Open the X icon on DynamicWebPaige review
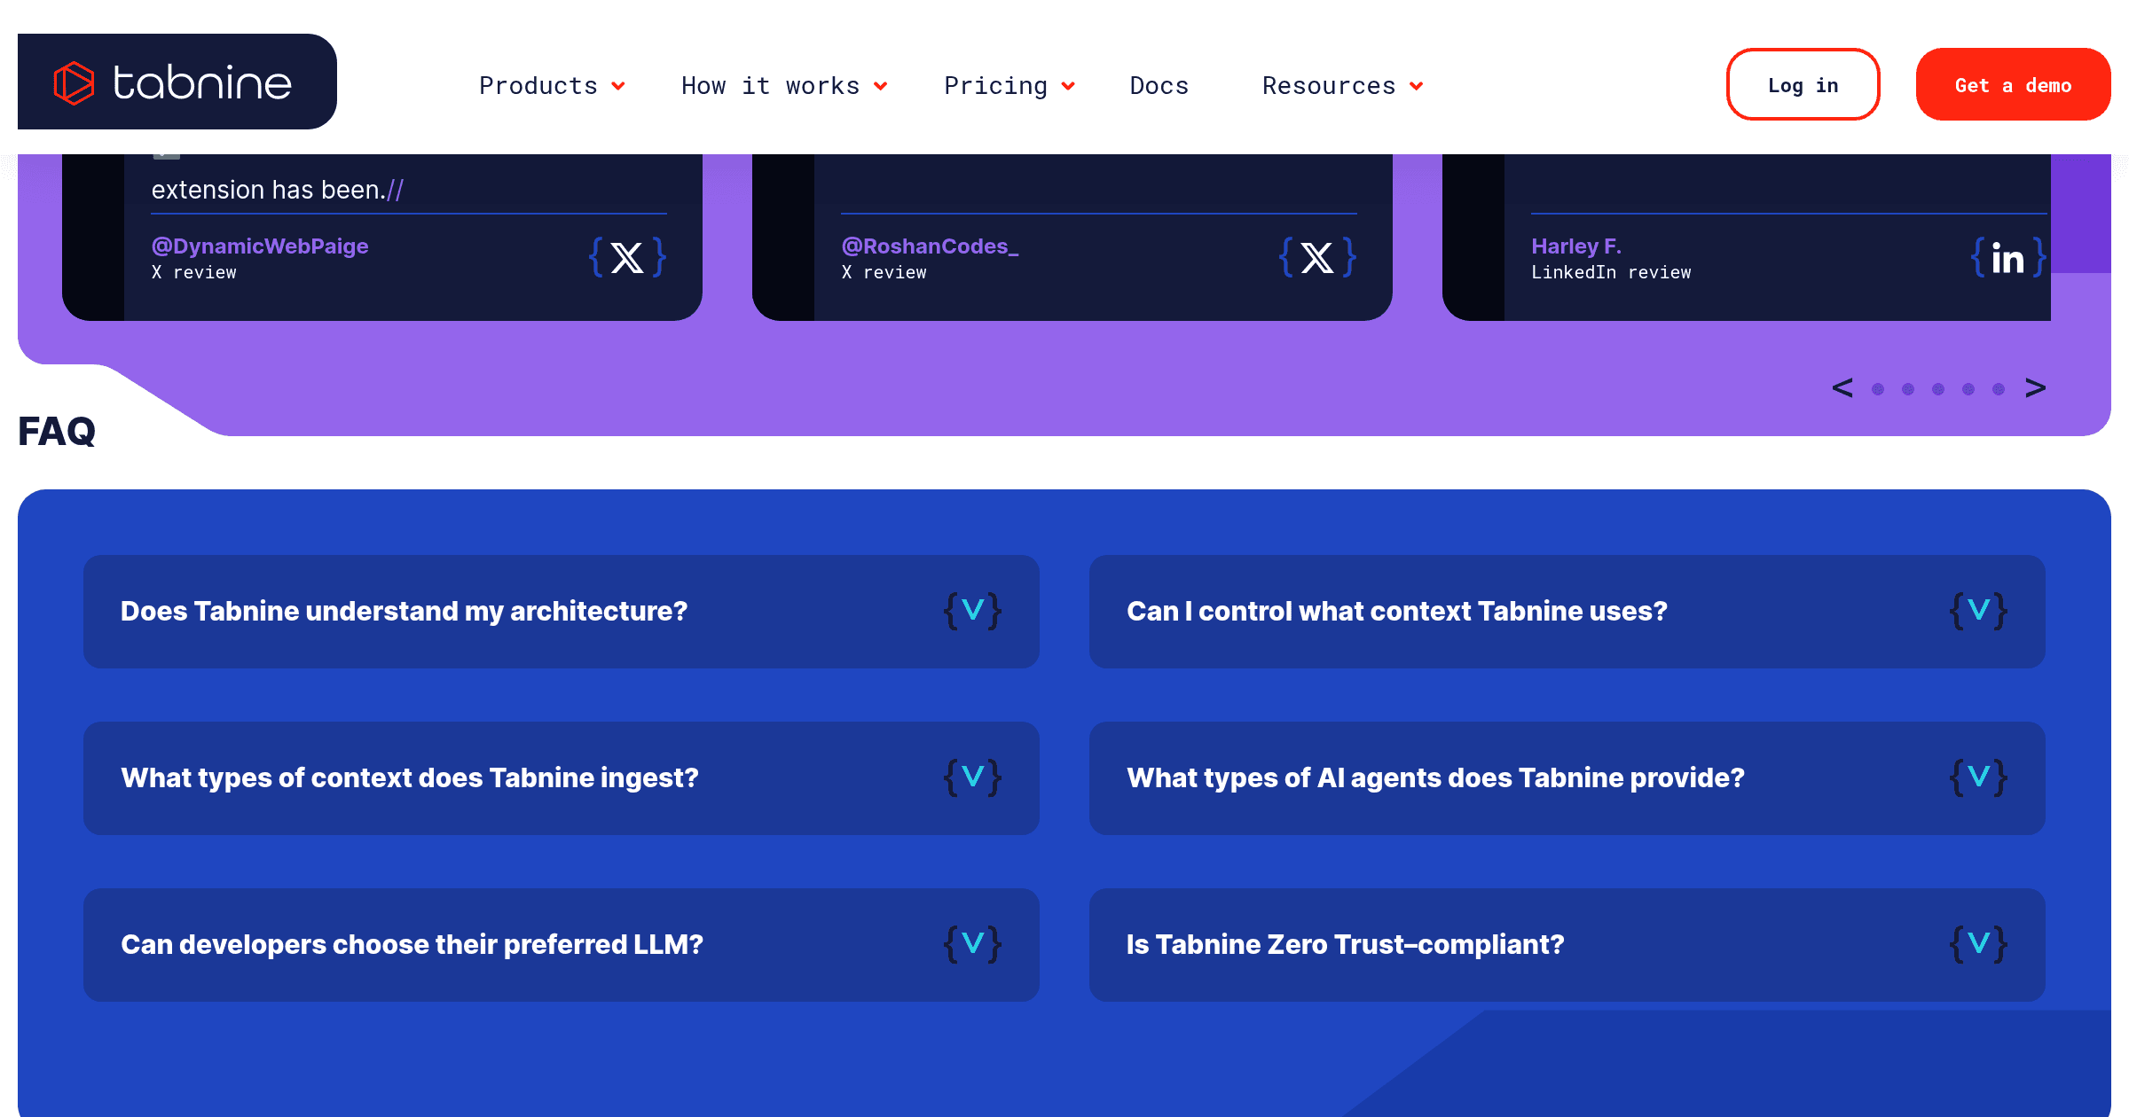 627,258
